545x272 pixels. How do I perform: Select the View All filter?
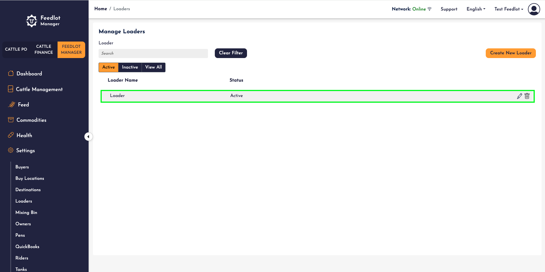click(154, 67)
